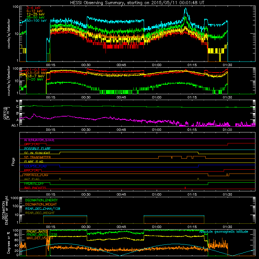Click the M level label on GOES axis
The height and width of the screenshot is (259, 259).
point(17,101)
